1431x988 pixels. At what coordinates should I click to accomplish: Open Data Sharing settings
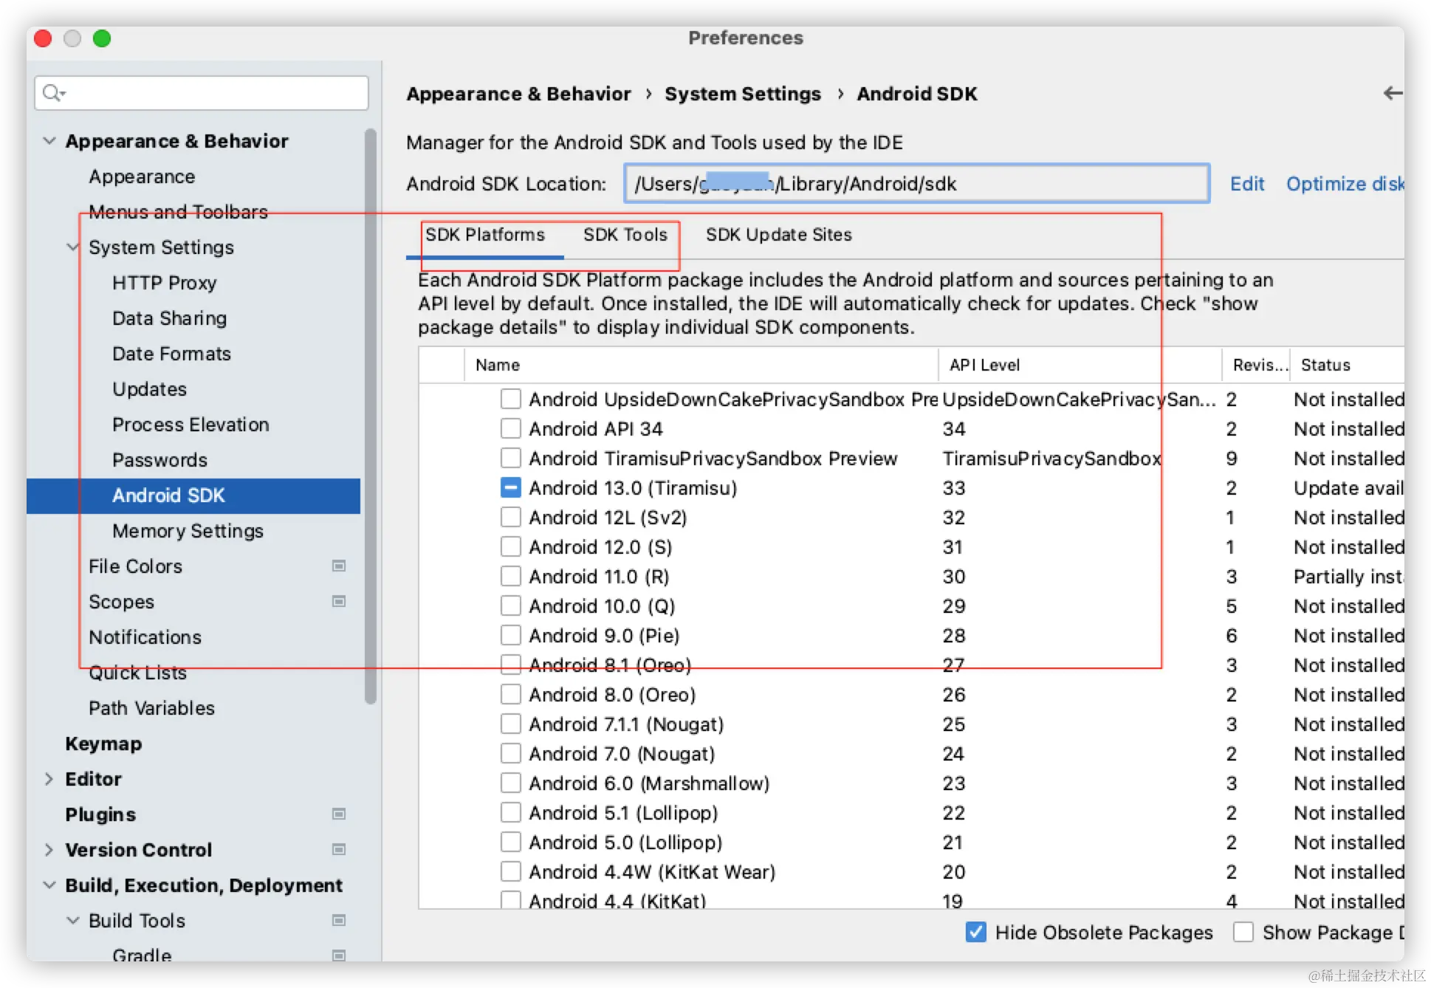pyautogui.click(x=170, y=318)
